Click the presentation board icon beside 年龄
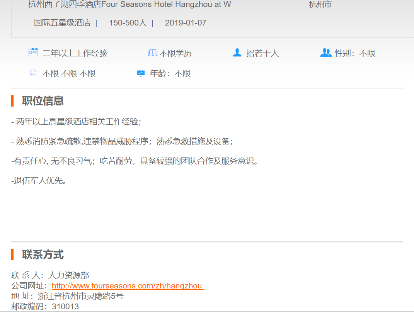Viewport: 414px width, 312px height. click(141, 73)
